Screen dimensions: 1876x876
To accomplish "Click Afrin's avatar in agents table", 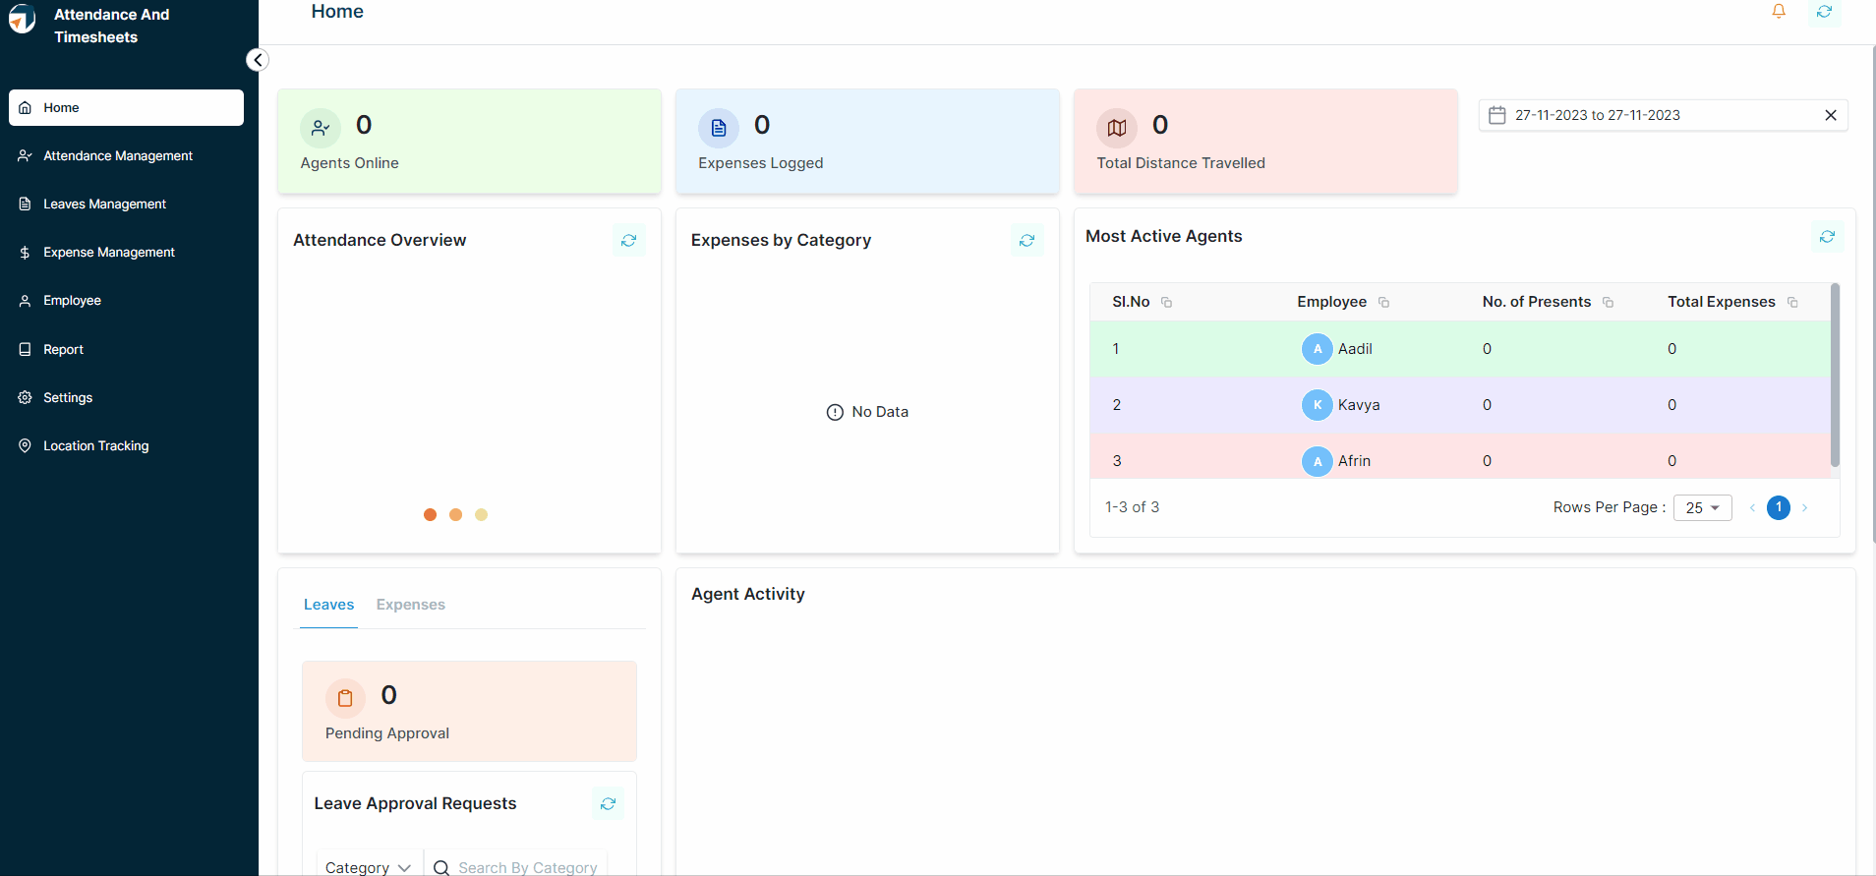I will pyautogui.click(x=1318, y=461).
